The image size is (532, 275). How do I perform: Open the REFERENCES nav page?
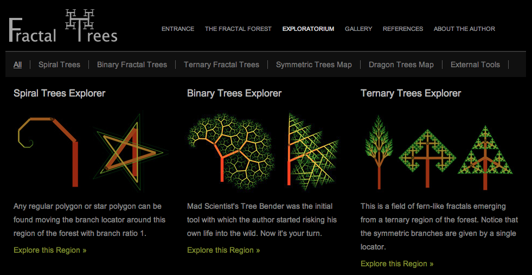click(403, 29)
